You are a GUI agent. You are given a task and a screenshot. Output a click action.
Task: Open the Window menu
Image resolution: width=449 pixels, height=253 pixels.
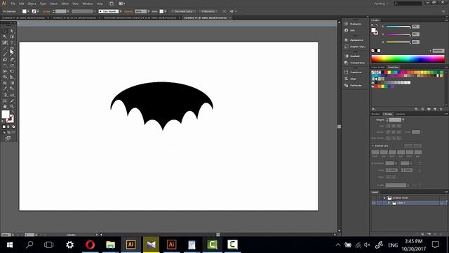(88, 4)
